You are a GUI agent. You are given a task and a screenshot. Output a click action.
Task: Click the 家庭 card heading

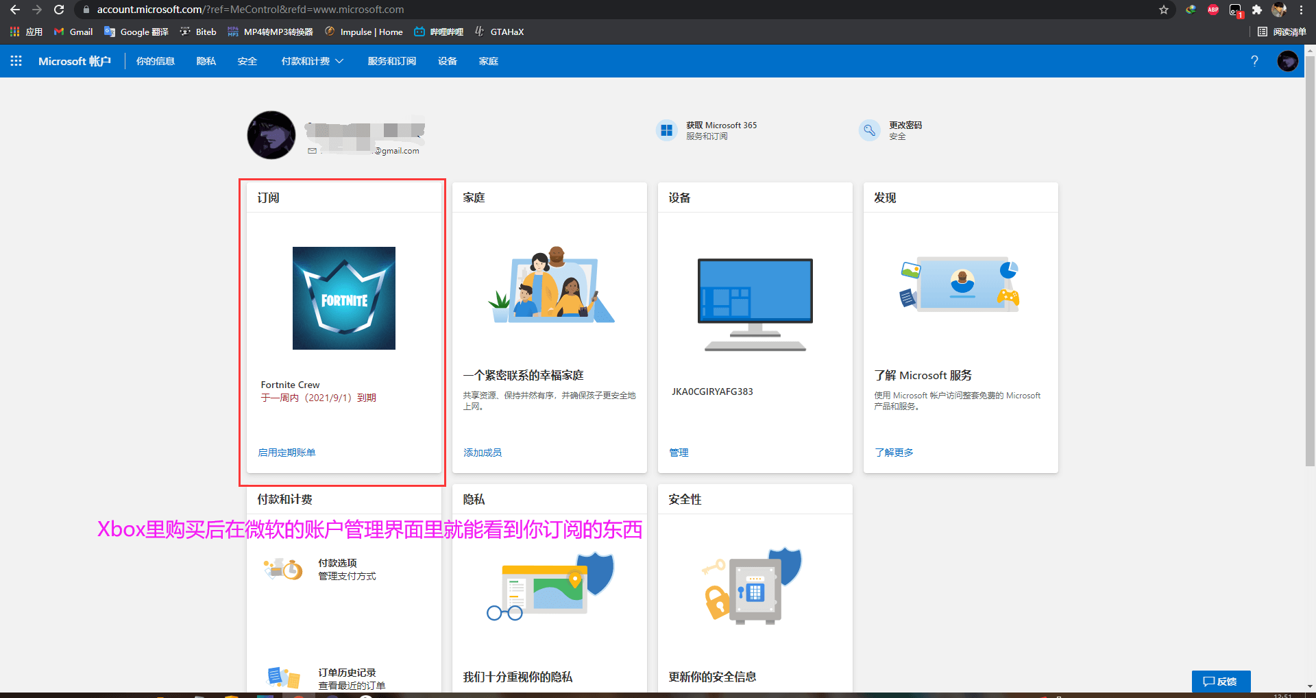[x=474, y=197]
